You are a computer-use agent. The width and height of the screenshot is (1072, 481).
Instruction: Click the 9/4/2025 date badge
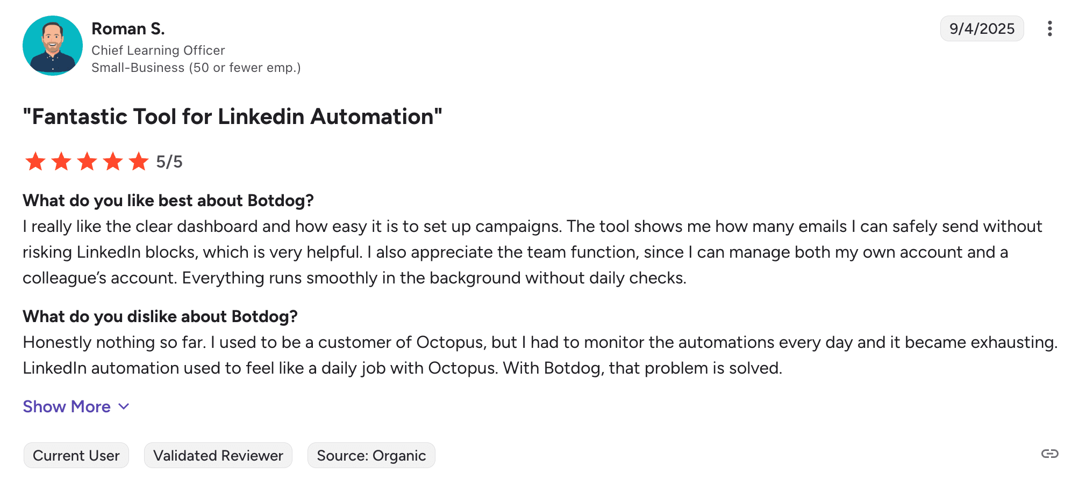pyautogui.click(x=981, y=28)
